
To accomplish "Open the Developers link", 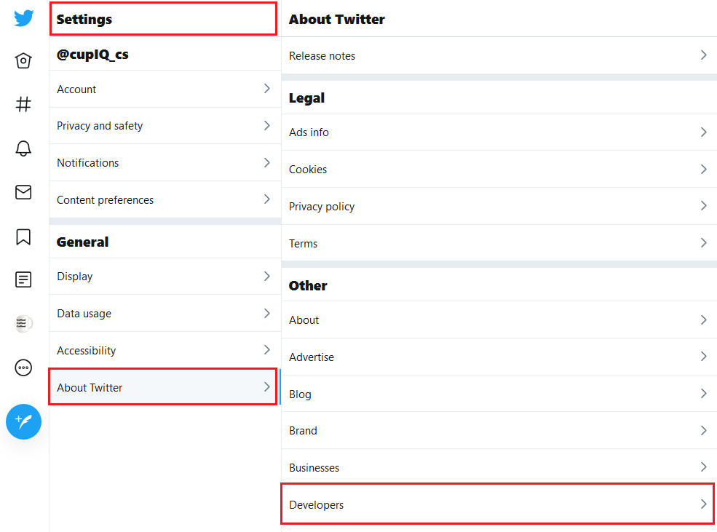I will (x=498, y=504).
